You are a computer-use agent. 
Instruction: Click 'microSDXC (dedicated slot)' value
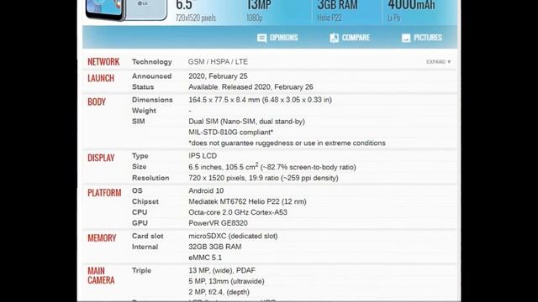click(x=233, y=236)
